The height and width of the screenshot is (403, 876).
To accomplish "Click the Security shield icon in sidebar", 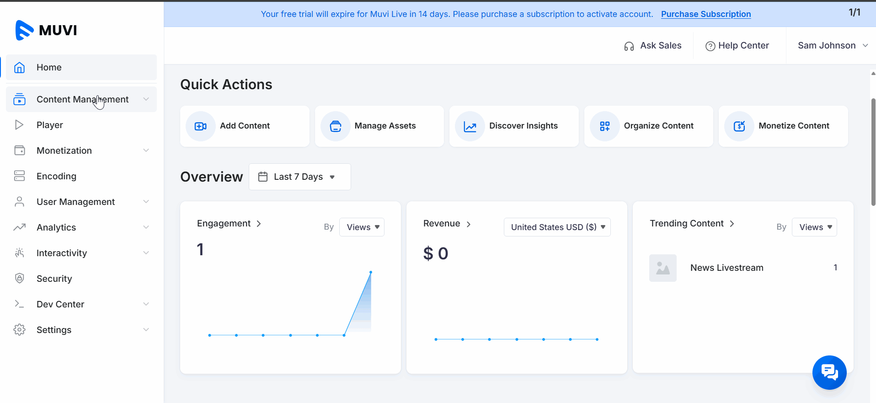I will click(19, 279).
